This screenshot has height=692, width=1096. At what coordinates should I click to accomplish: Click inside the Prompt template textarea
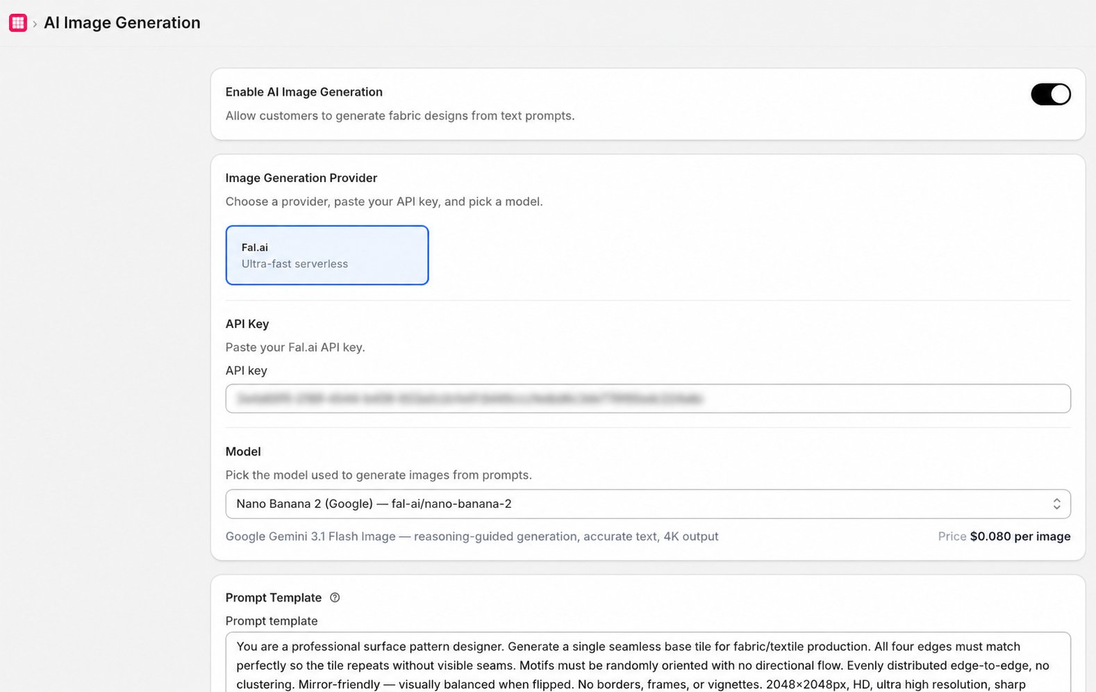[647, 662]
